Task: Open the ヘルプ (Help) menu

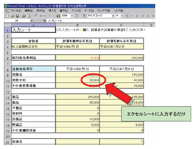Action: tap(119, 11)
